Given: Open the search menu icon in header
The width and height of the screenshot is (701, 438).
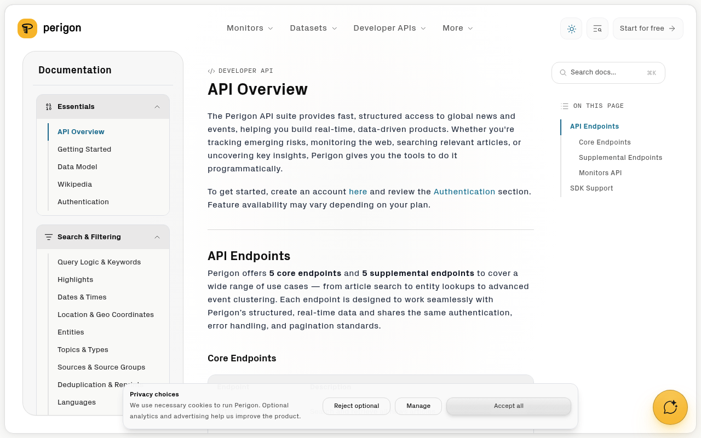Looking at the screenshot, I should [x=597, y=28].
